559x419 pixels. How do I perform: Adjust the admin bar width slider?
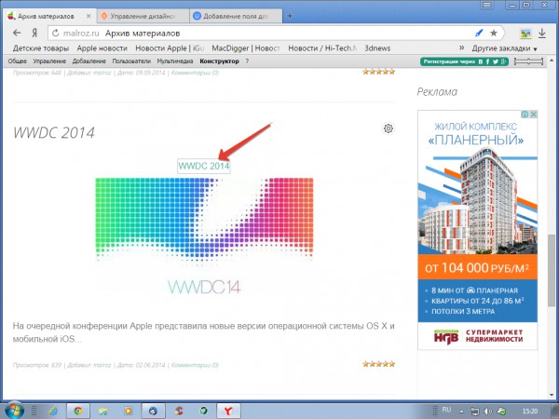point(528,61)
